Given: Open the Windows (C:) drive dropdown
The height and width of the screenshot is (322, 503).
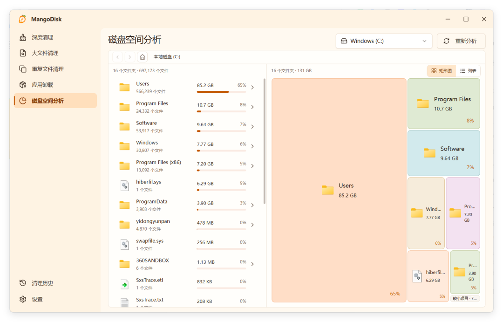Looking at the screenshot, I should pos(384,41).
